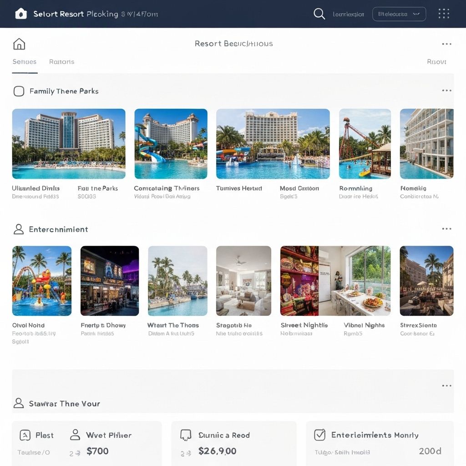
Task: Click the resort logo icon in top bar
Action: [21, 14]
